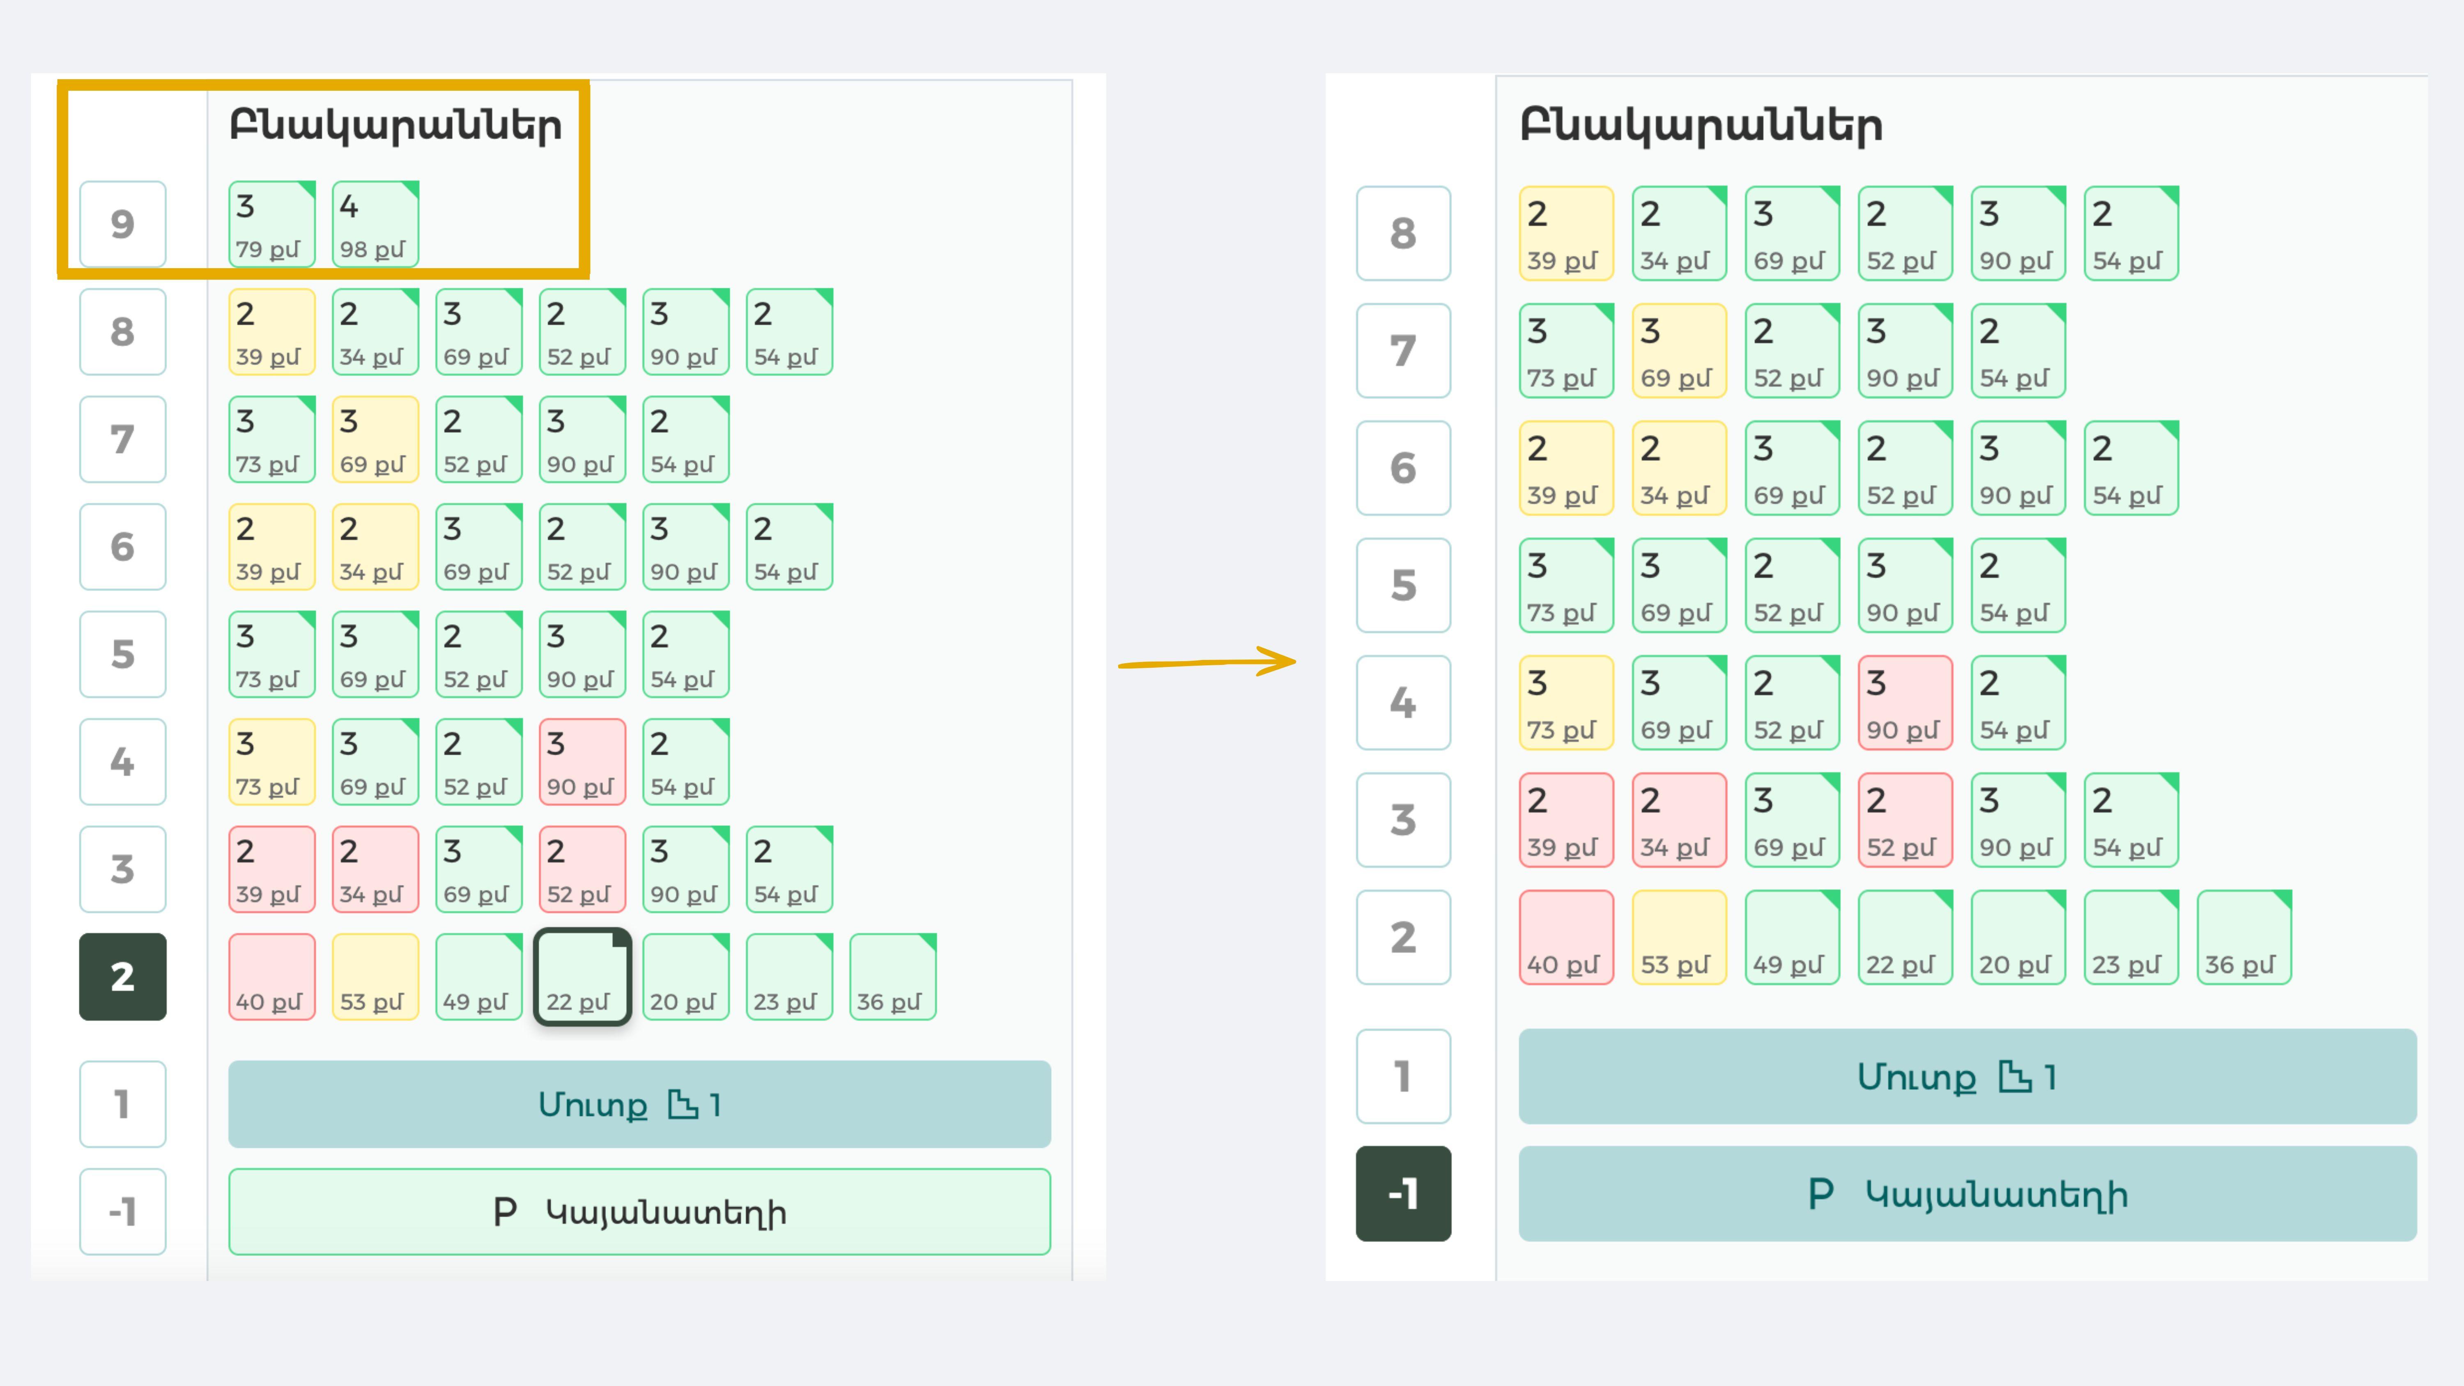The width and height of the screenshot is (2464, 1386).
Task: Click yellow 73 sq m unit on right floor 4
Action: coord(1566,703)
